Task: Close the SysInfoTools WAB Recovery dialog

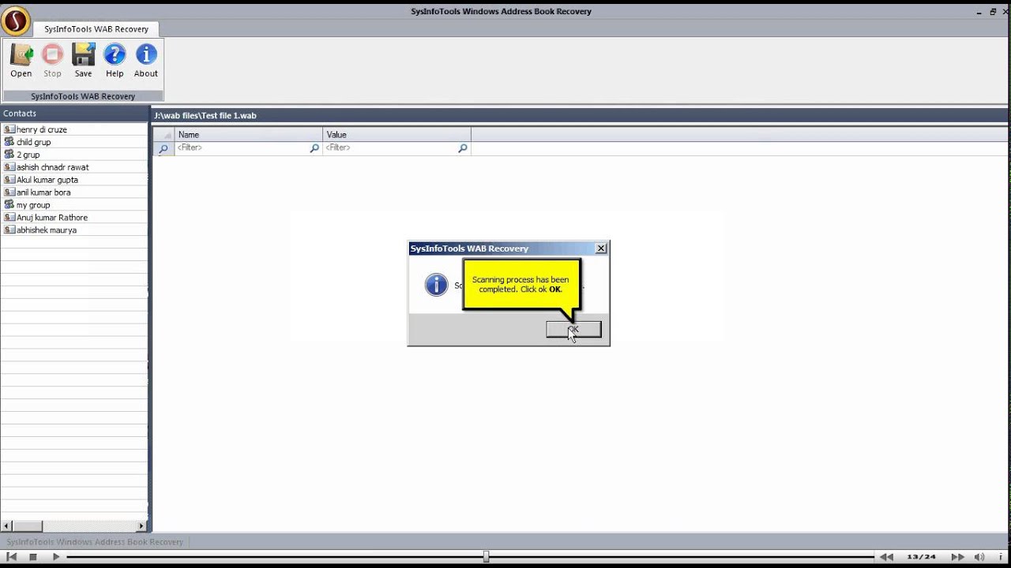Action: pyautogui.click(x=601, y=248)
